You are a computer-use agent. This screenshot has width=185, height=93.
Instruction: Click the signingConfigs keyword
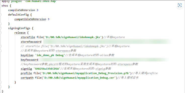tap(19, 28)
